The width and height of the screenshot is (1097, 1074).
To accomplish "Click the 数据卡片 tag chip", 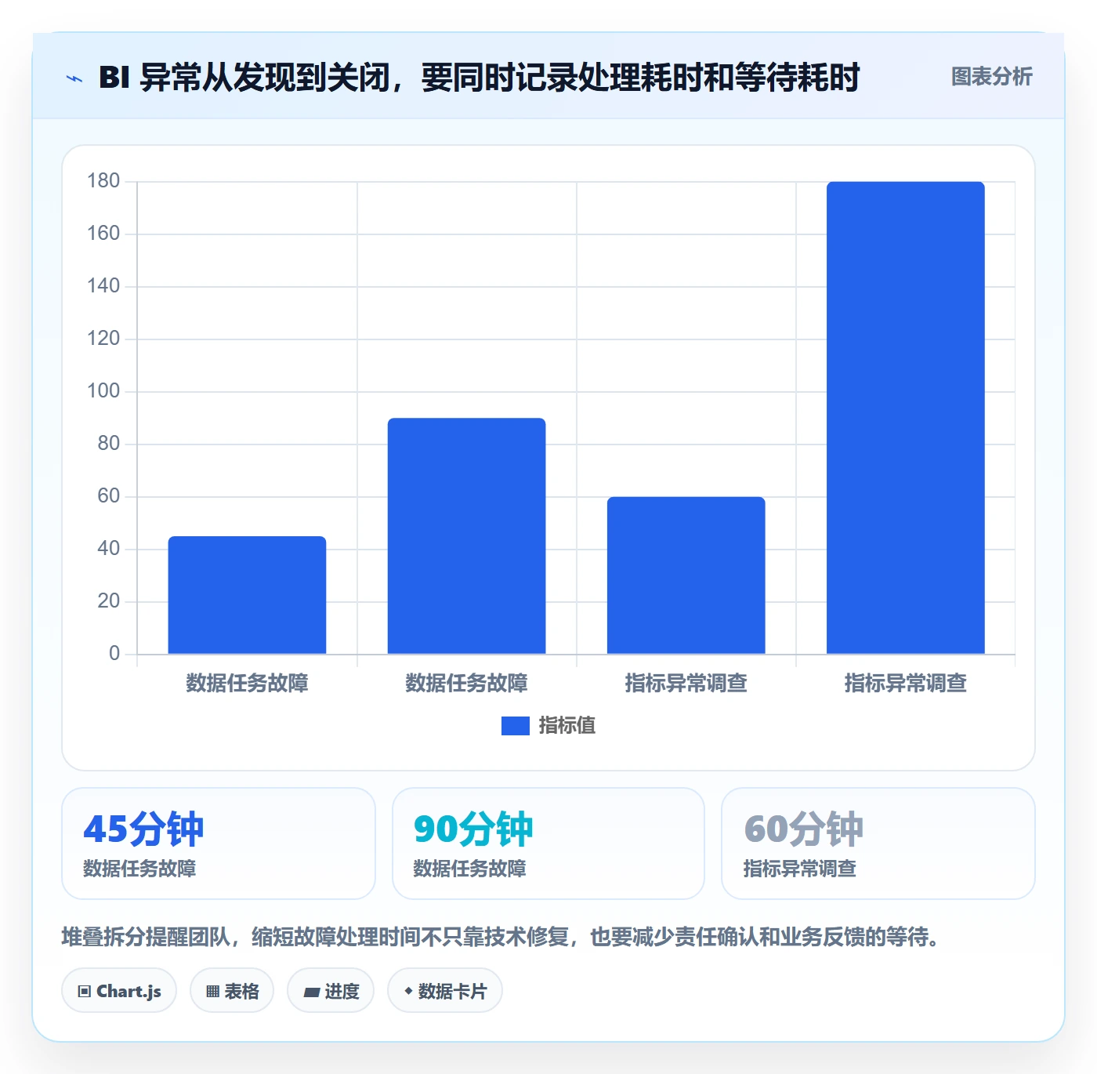I will pos(445,991).
